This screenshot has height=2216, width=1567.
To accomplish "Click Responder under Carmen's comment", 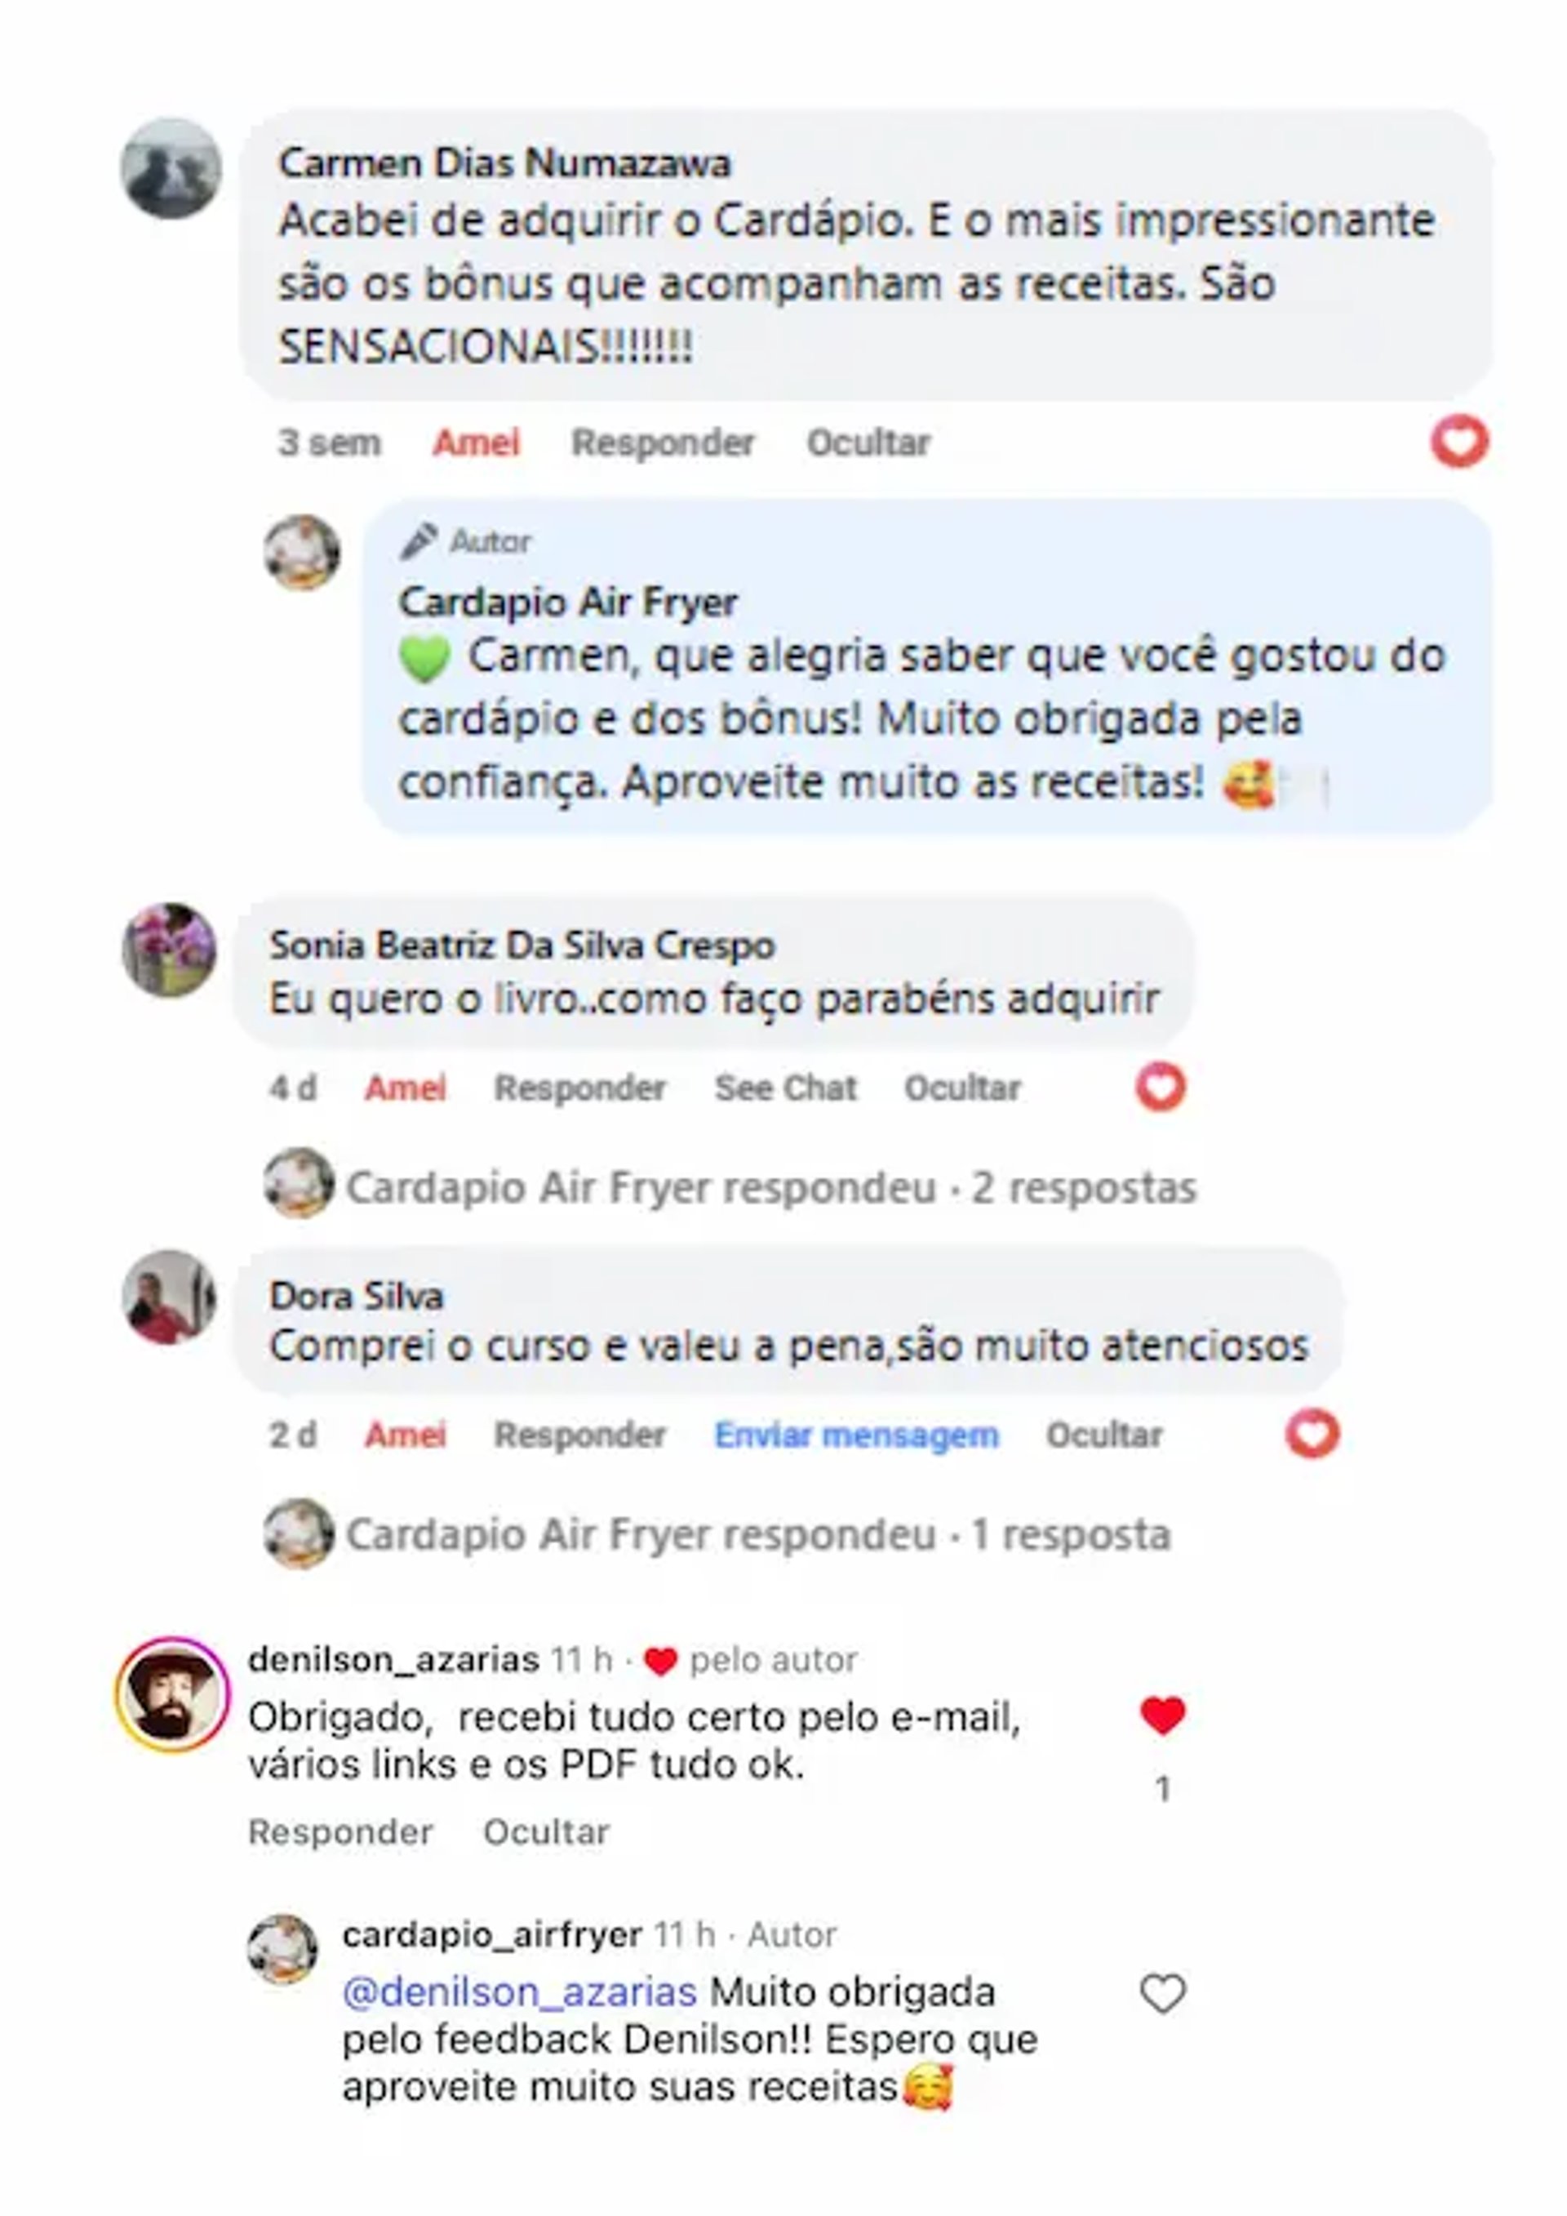I will [x=663, y=443].
